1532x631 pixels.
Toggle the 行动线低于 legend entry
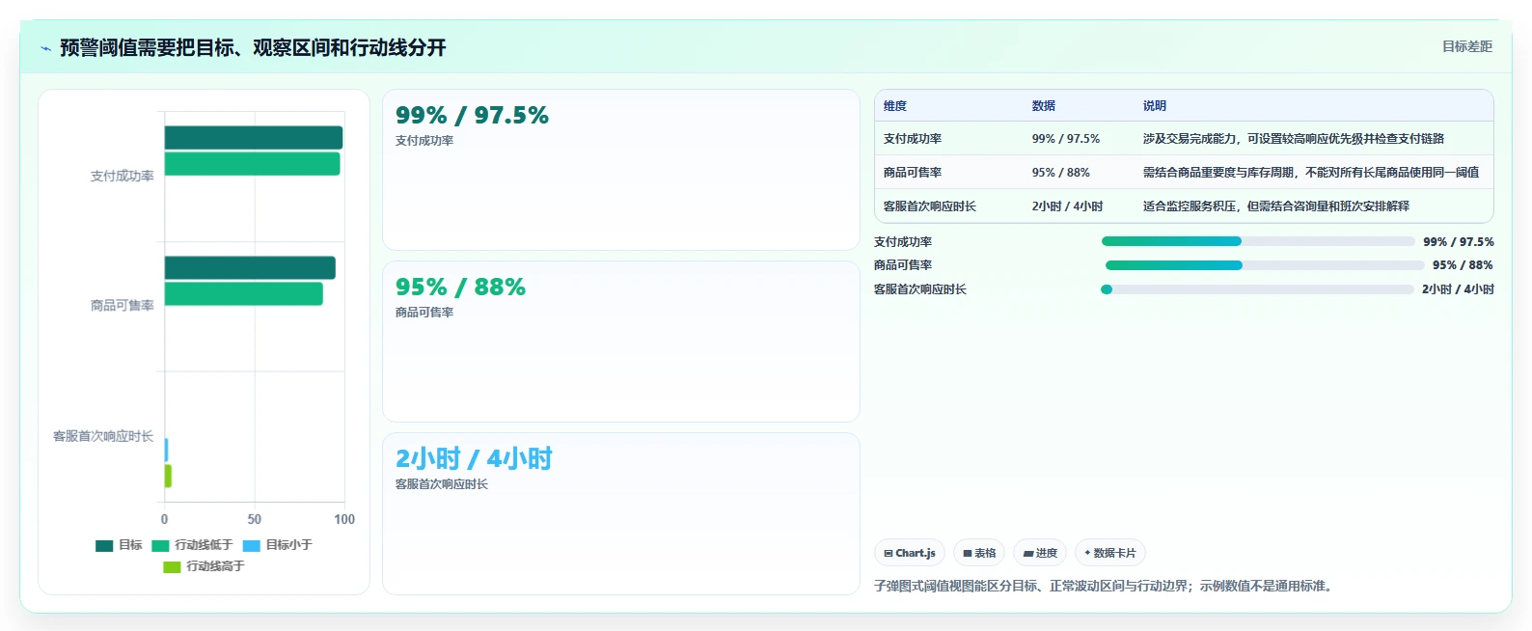pyautogui.click(x=192, y=545)
